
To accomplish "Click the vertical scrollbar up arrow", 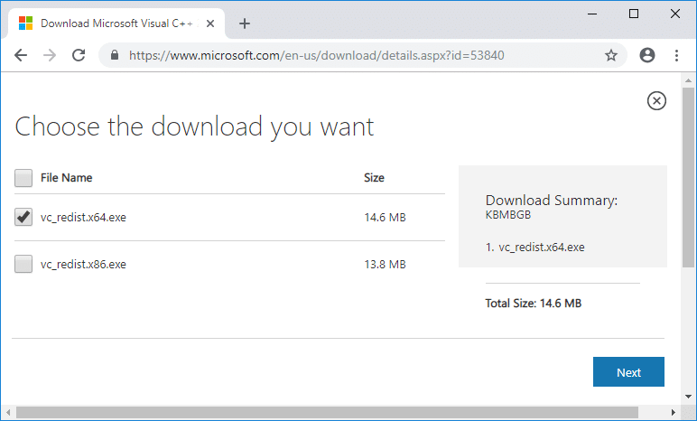I will tap(689, 80).
